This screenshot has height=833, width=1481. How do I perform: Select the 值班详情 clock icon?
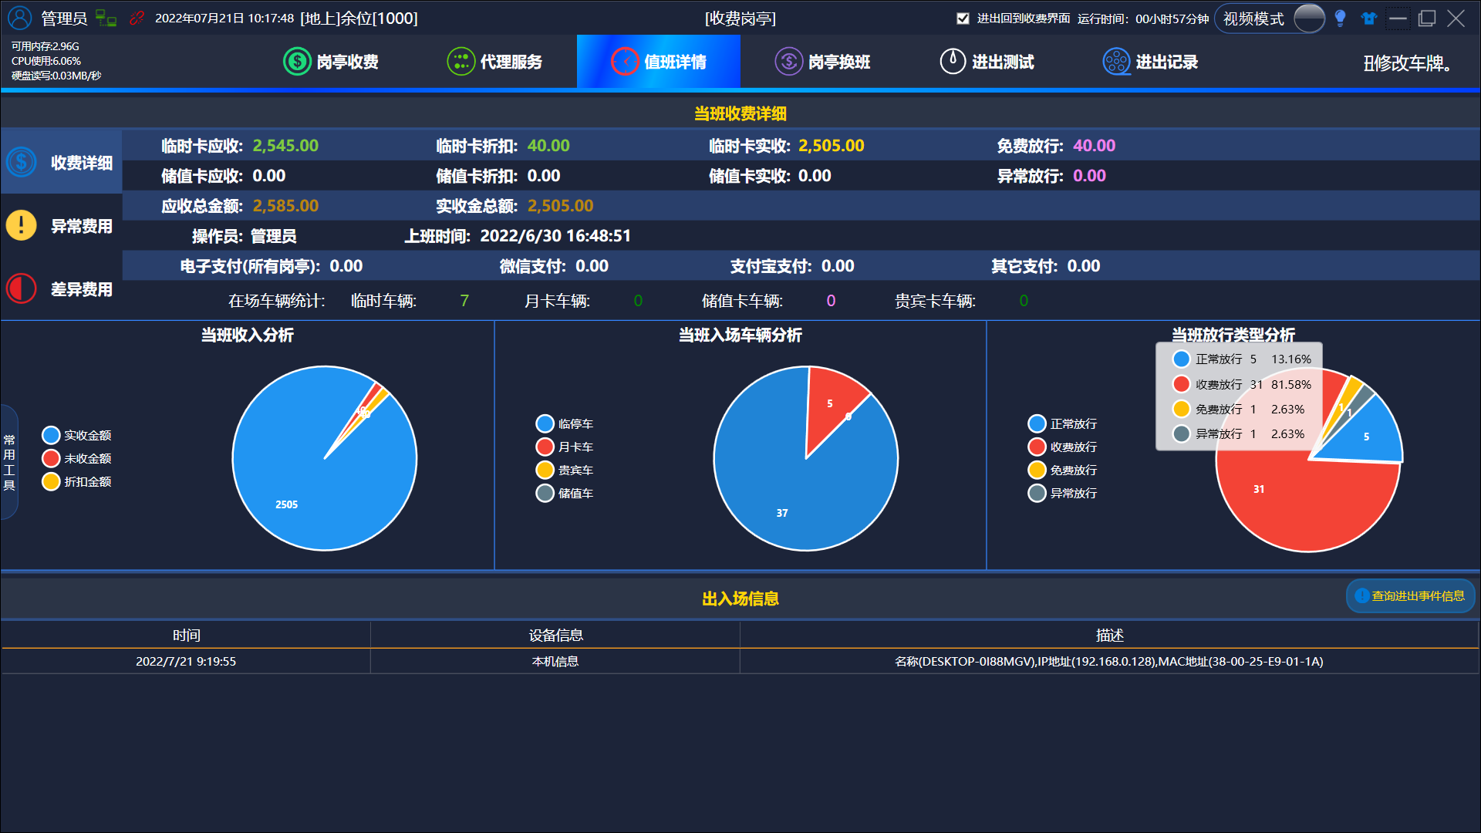pos(625,62)
